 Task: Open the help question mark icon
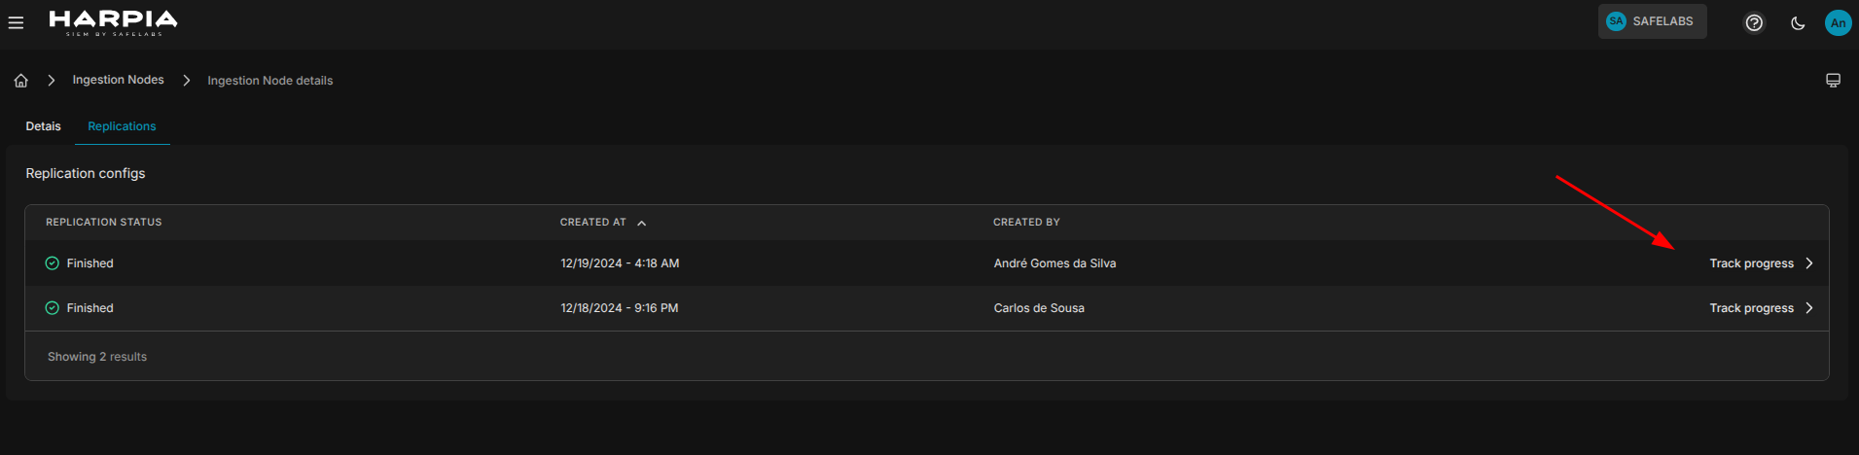click(x=1754, y=22)
